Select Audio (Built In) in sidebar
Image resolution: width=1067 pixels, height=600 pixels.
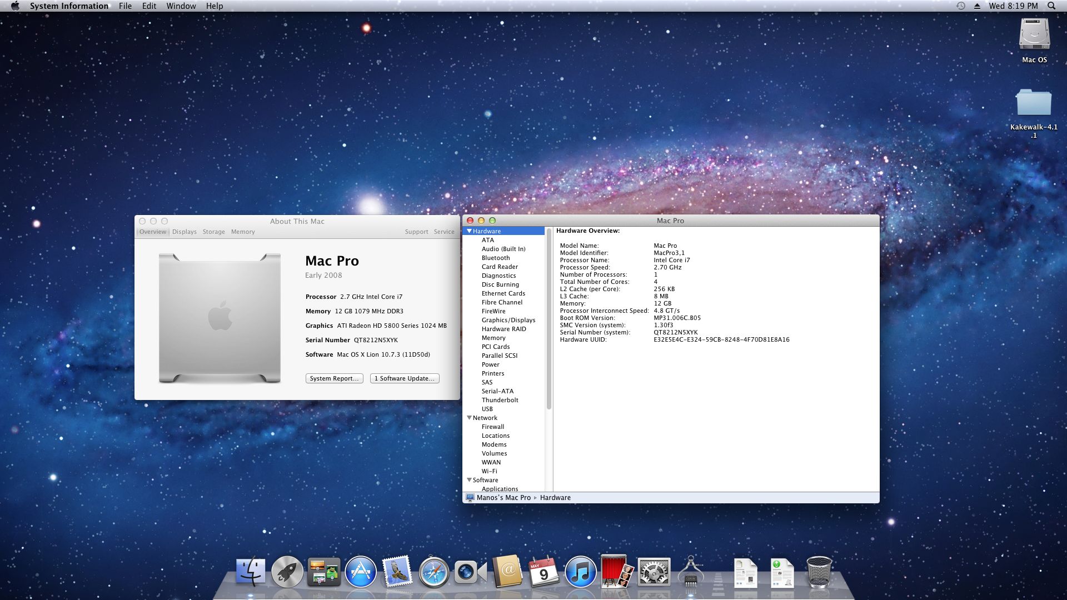(503, 249)
